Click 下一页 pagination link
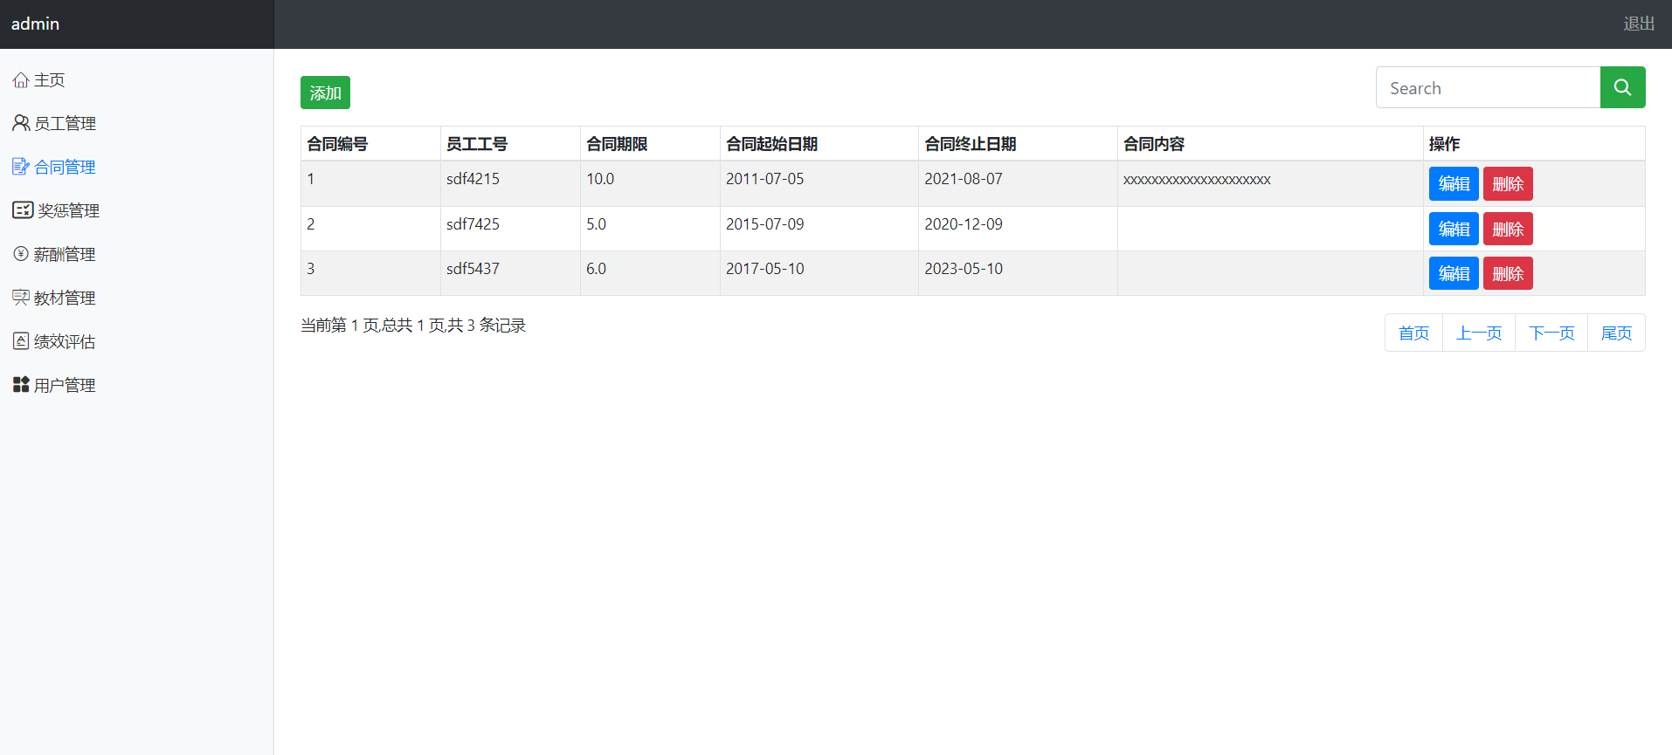The height and width of the screenshot is (755, 1672). (1551, 333)
